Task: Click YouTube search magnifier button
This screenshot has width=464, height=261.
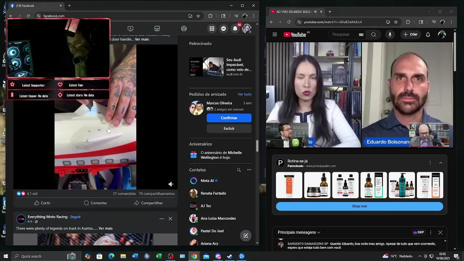Action: (x=373, y=34)
